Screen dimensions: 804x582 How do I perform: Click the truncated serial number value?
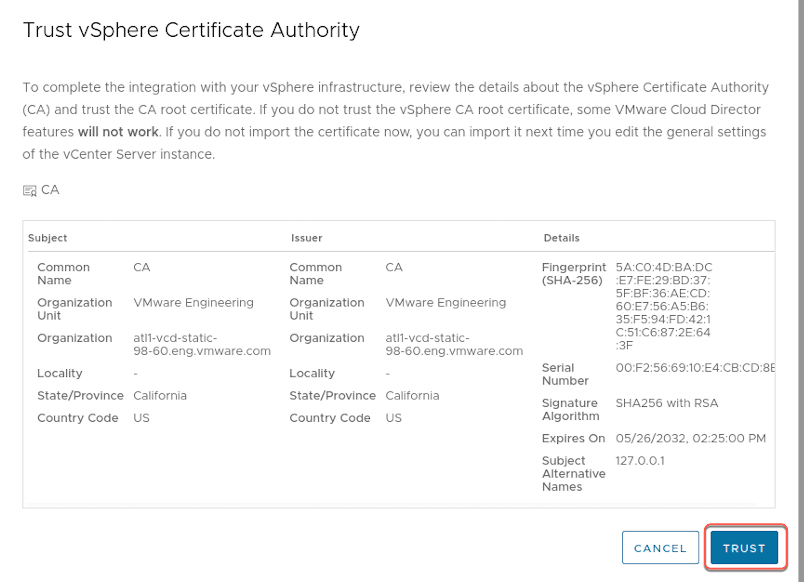click(x=694, y=368)
